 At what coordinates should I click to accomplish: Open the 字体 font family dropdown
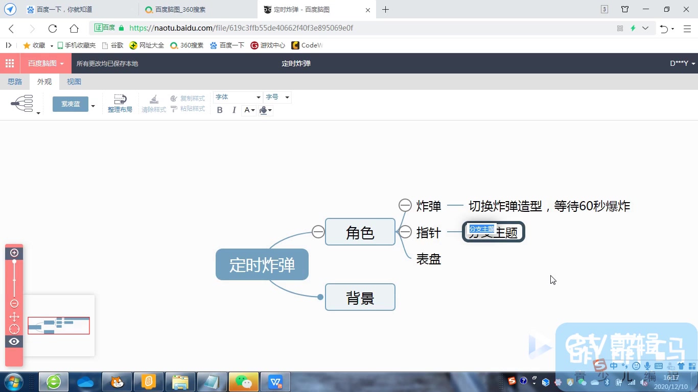238,97
